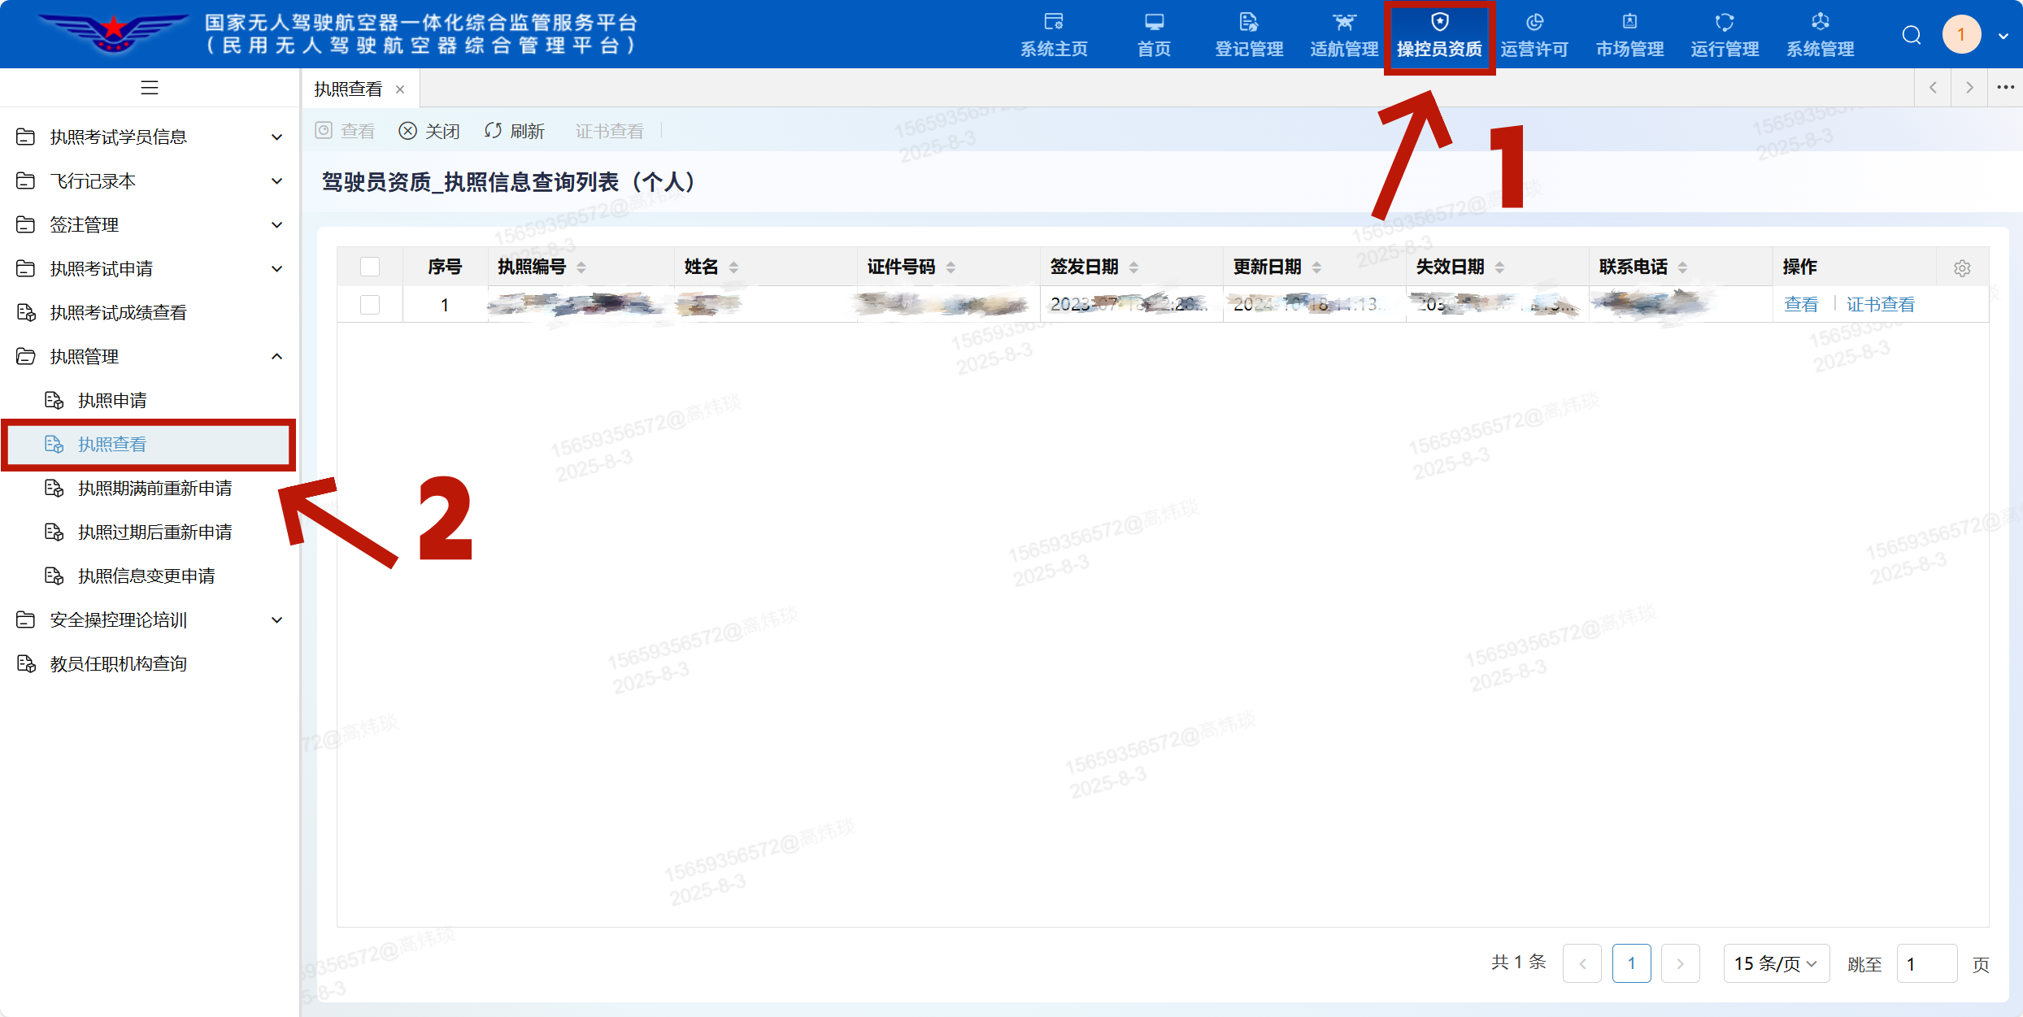Check the checkbox for row 1
The height and width of the screenshot is (1017, 2023).
pyautogui.click(x=370, y=305)
